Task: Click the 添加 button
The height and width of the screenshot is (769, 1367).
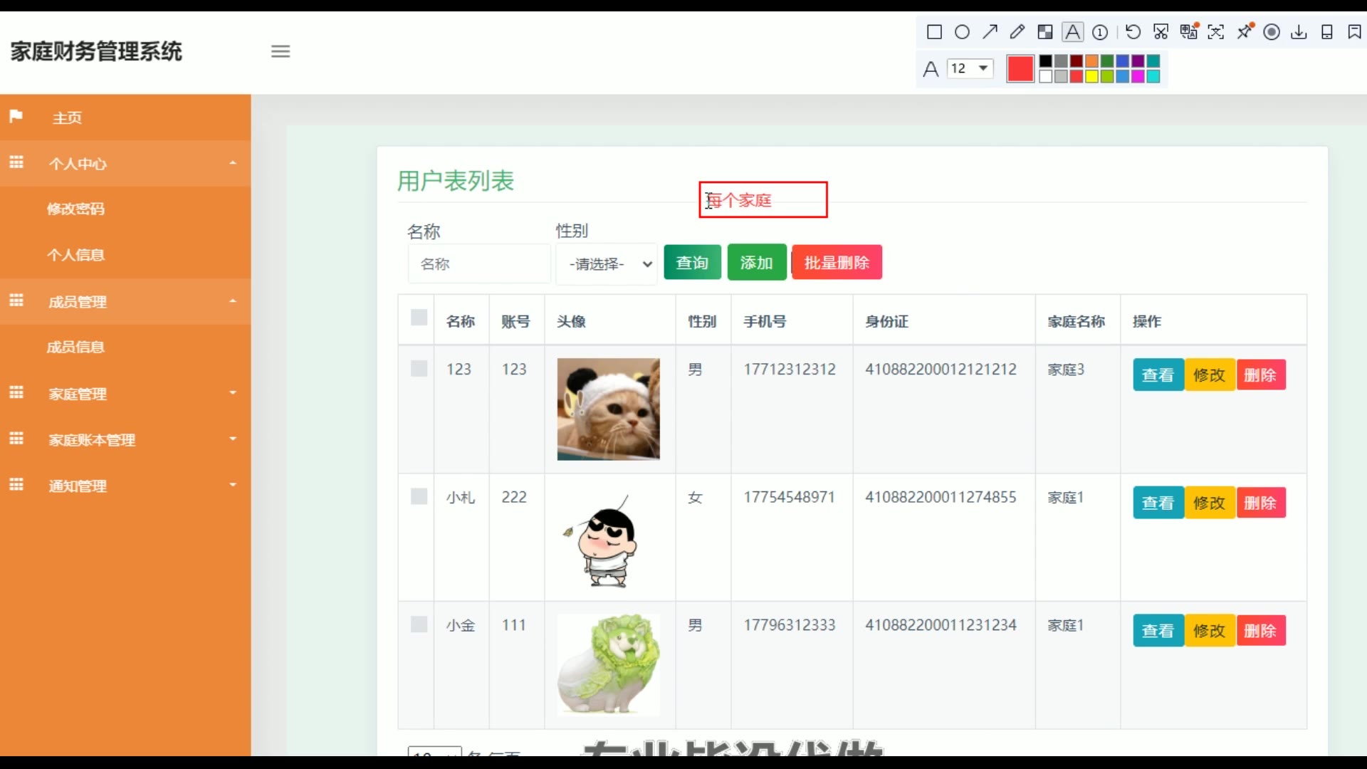Action: click(757, 263)
